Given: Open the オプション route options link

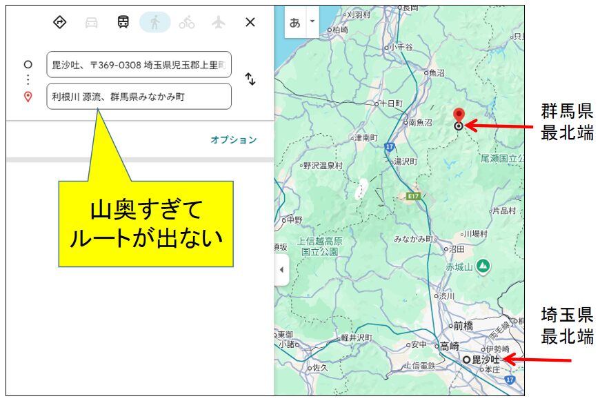Looking at the screenshot, I should [233, 140].
